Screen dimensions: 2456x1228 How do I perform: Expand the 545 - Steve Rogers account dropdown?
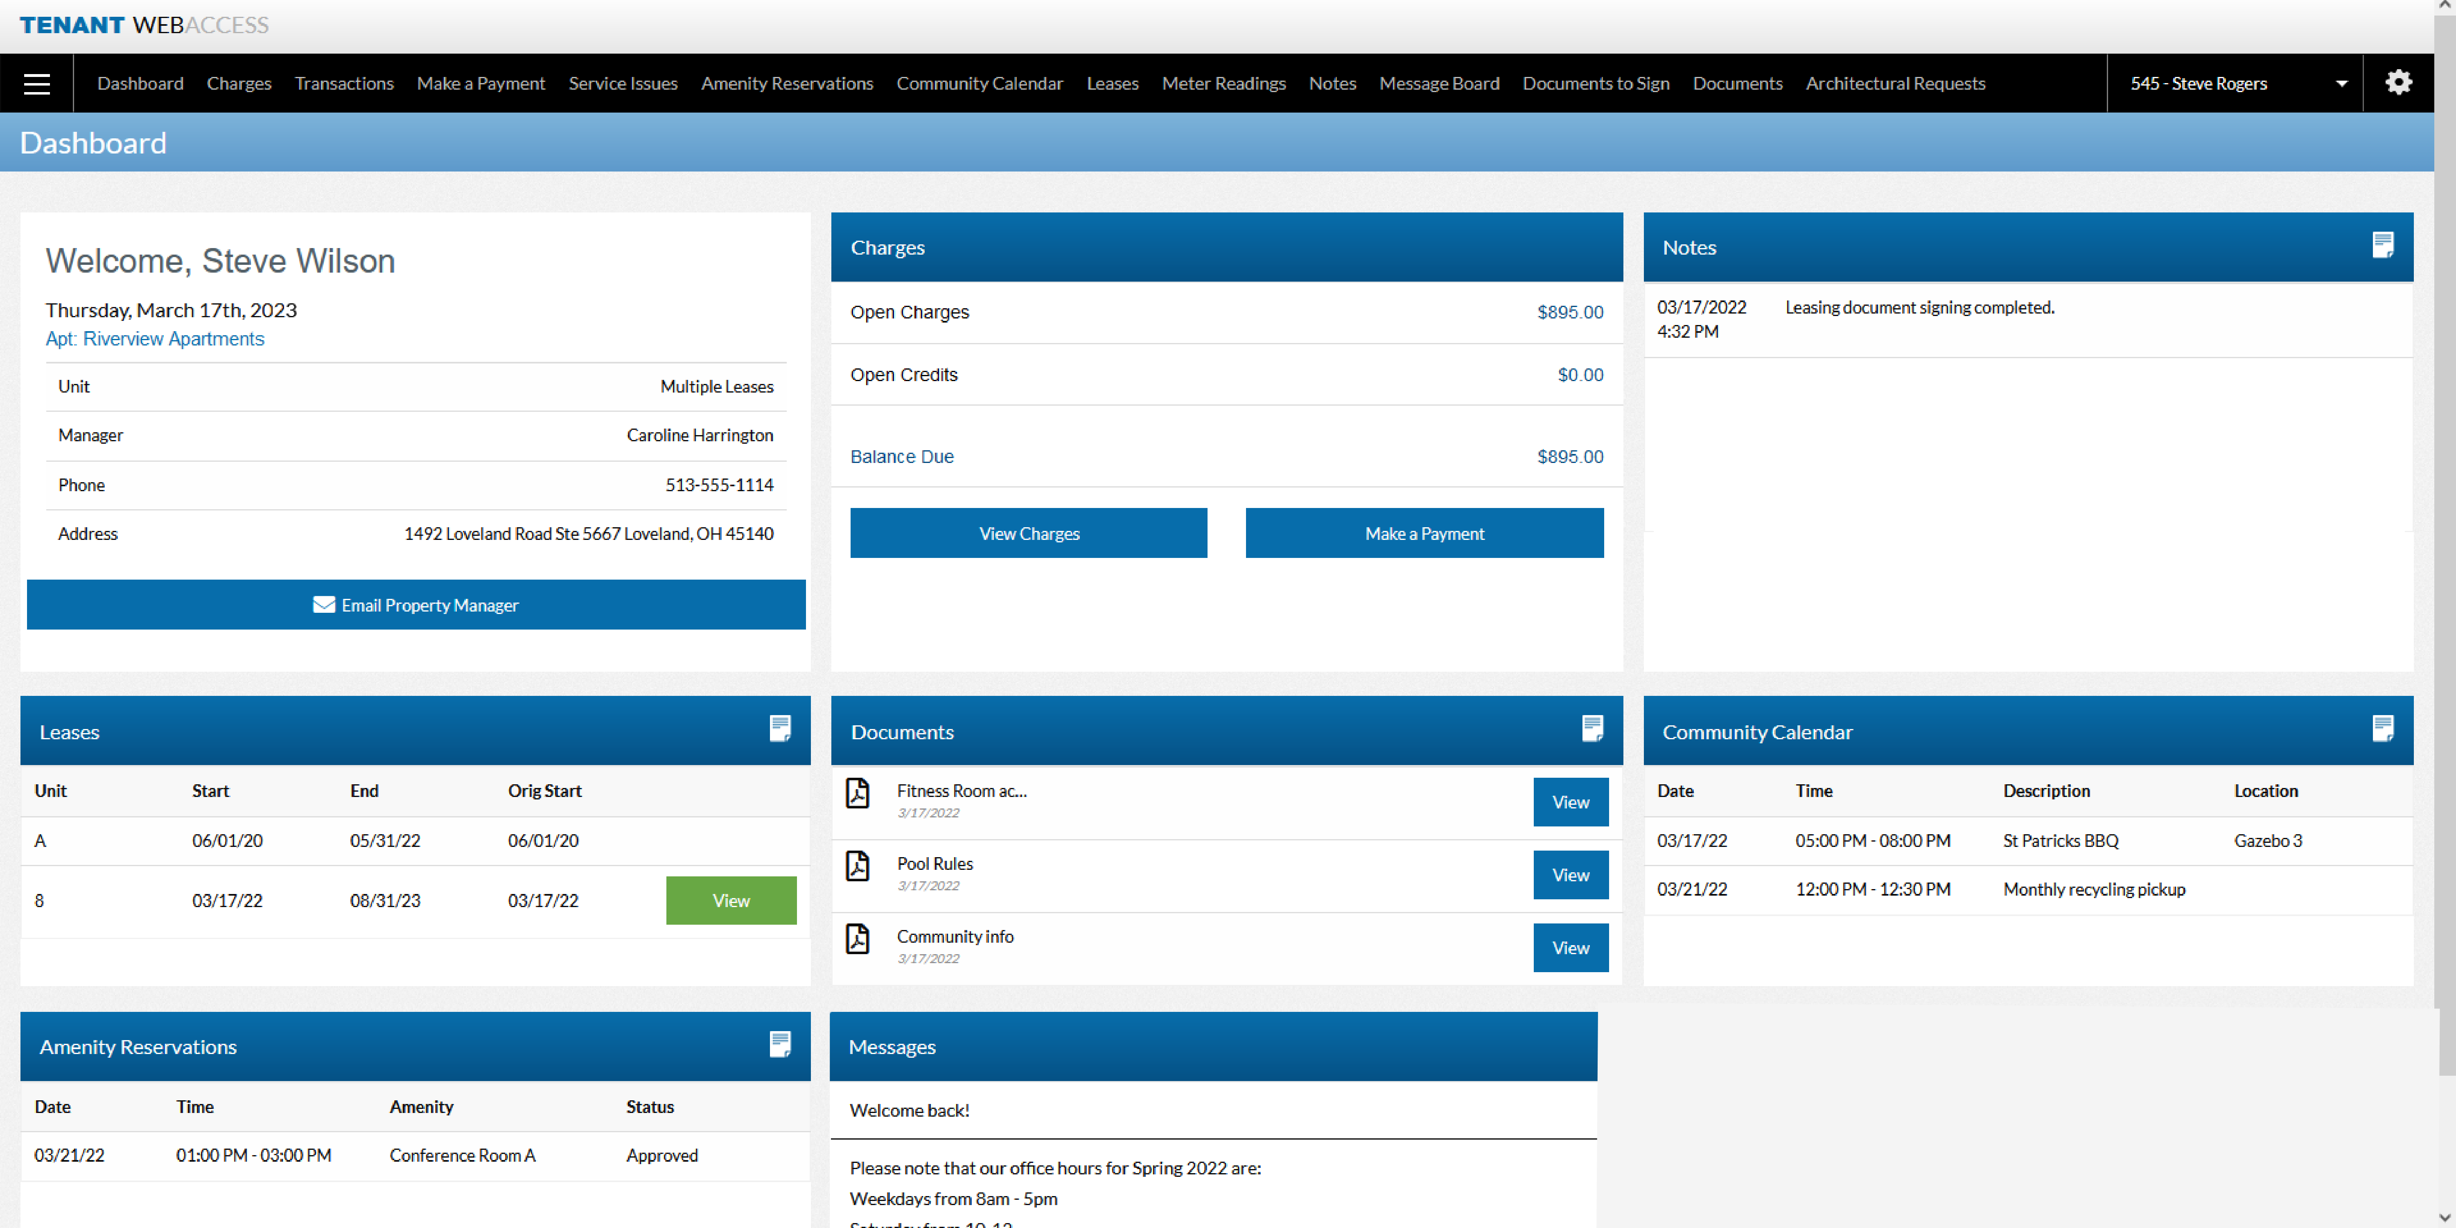2235,83
